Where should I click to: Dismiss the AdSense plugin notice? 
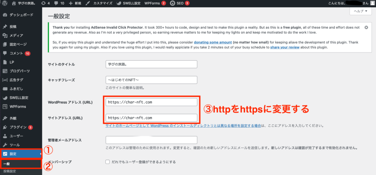click(366, 27)
